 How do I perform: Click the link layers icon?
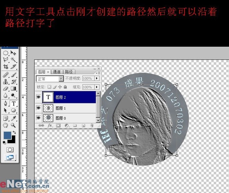(41, 125)
